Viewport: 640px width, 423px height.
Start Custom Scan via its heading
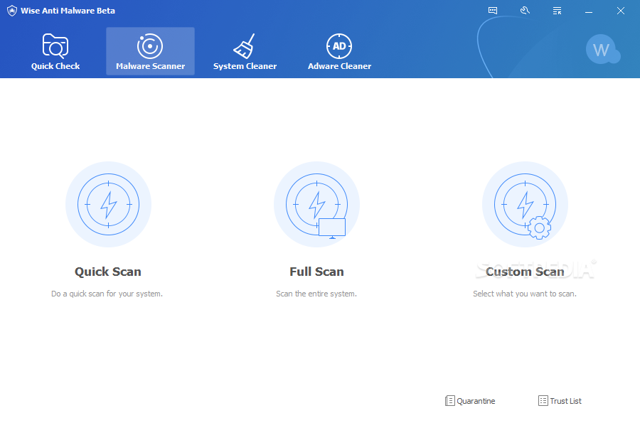[525, 272]
